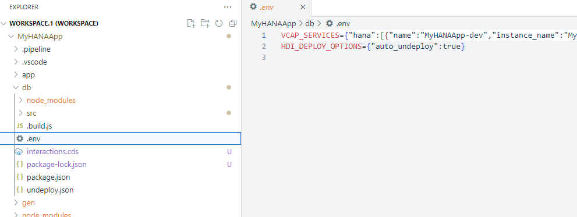The width and height of the screenshot is (577, 217).
Task: Collapse the WORKSPACE.1 (WORKSPACE) section
Action: [x=4, y=23]
